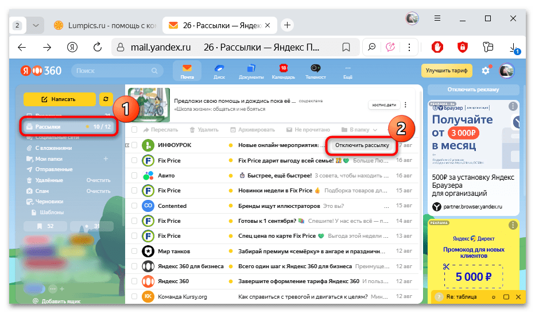Open mail settings gear
Image resolution: width=535 pixels, height=313 pixels.
(x=486, y=71)
